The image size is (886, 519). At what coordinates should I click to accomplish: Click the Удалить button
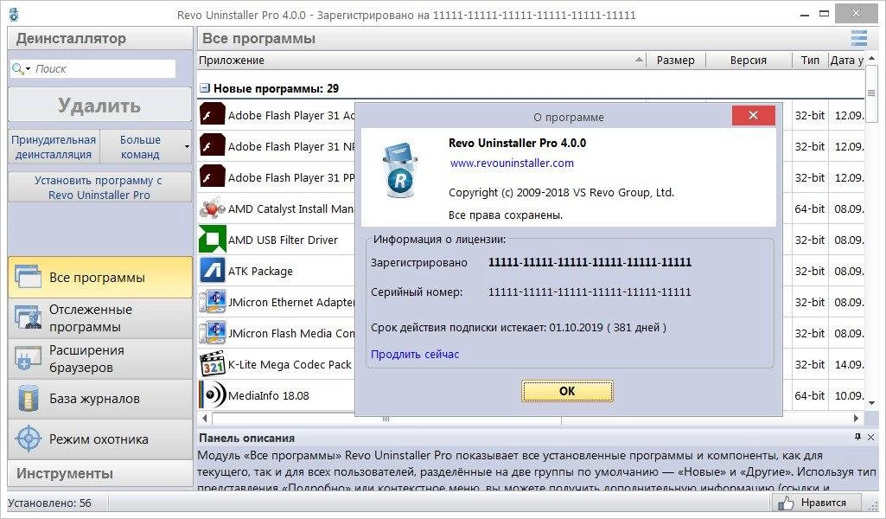click(x=100, y=106)
